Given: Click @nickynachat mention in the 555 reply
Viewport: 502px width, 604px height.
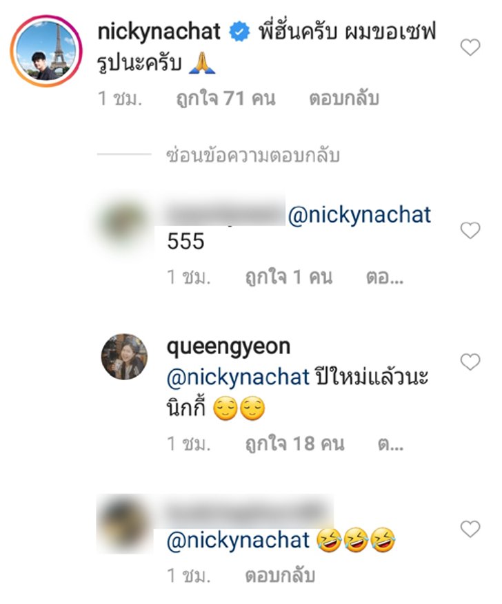Looking at the screenshot, I should 359,215.
